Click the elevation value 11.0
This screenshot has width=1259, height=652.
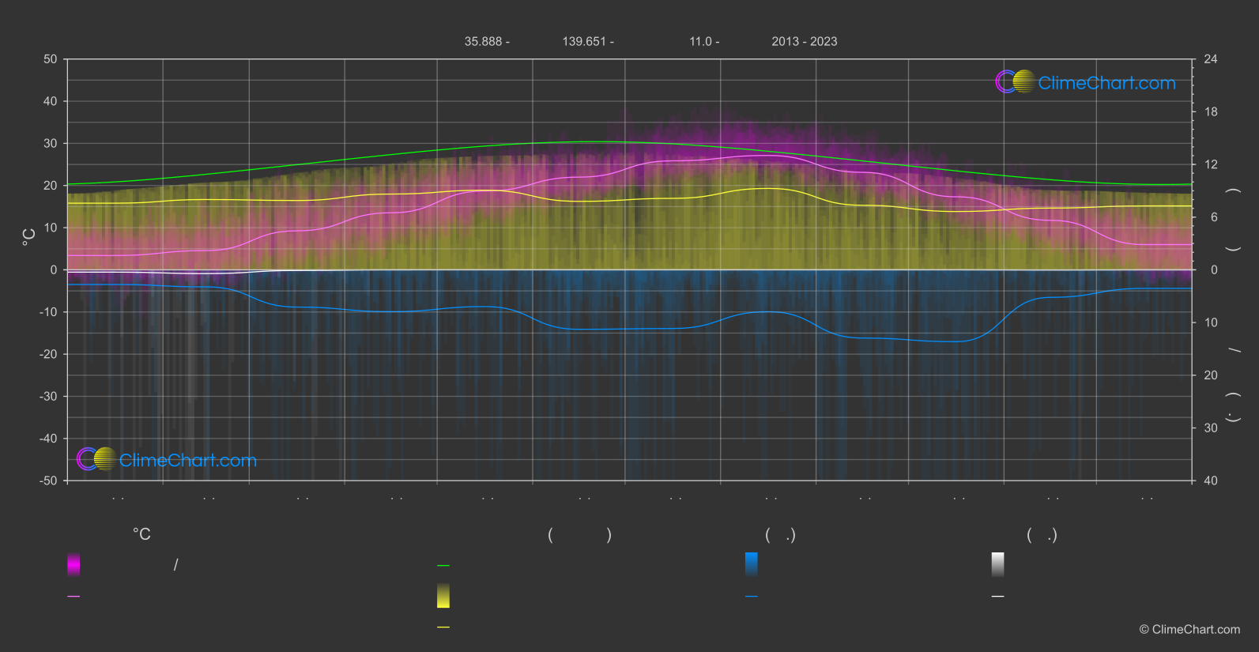[700, 41]
